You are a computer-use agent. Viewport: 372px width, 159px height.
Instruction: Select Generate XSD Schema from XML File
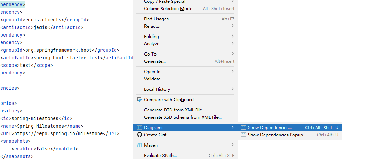coord(183,117)
